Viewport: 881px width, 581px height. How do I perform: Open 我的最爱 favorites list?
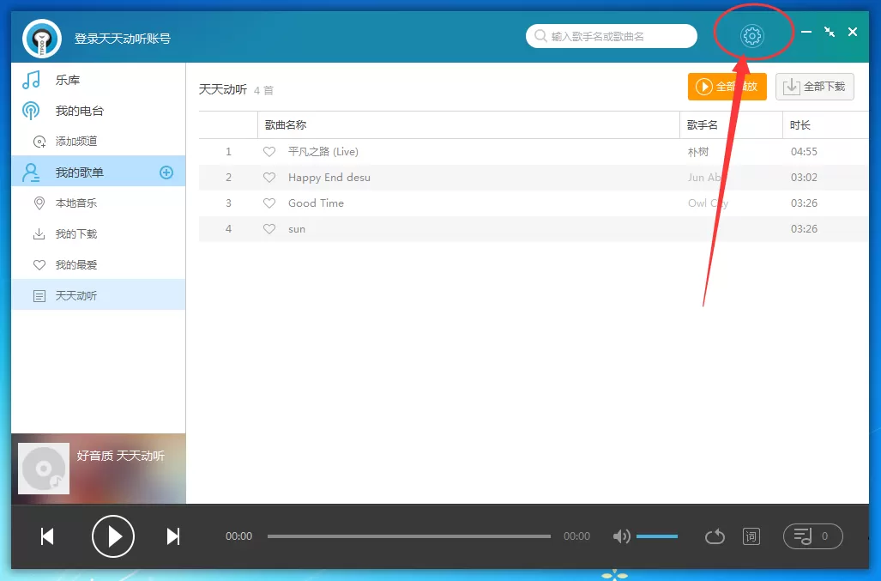(x=99, y=264)
